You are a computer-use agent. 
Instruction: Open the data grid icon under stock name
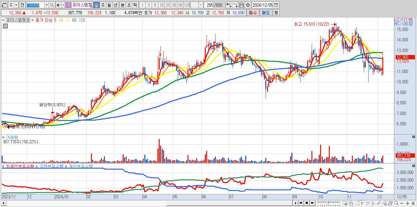pyautogui.click(x=5, y=26)
